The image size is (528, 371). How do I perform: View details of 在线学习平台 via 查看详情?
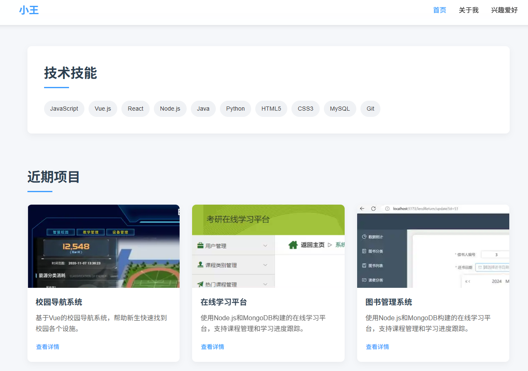coord(212,346)
